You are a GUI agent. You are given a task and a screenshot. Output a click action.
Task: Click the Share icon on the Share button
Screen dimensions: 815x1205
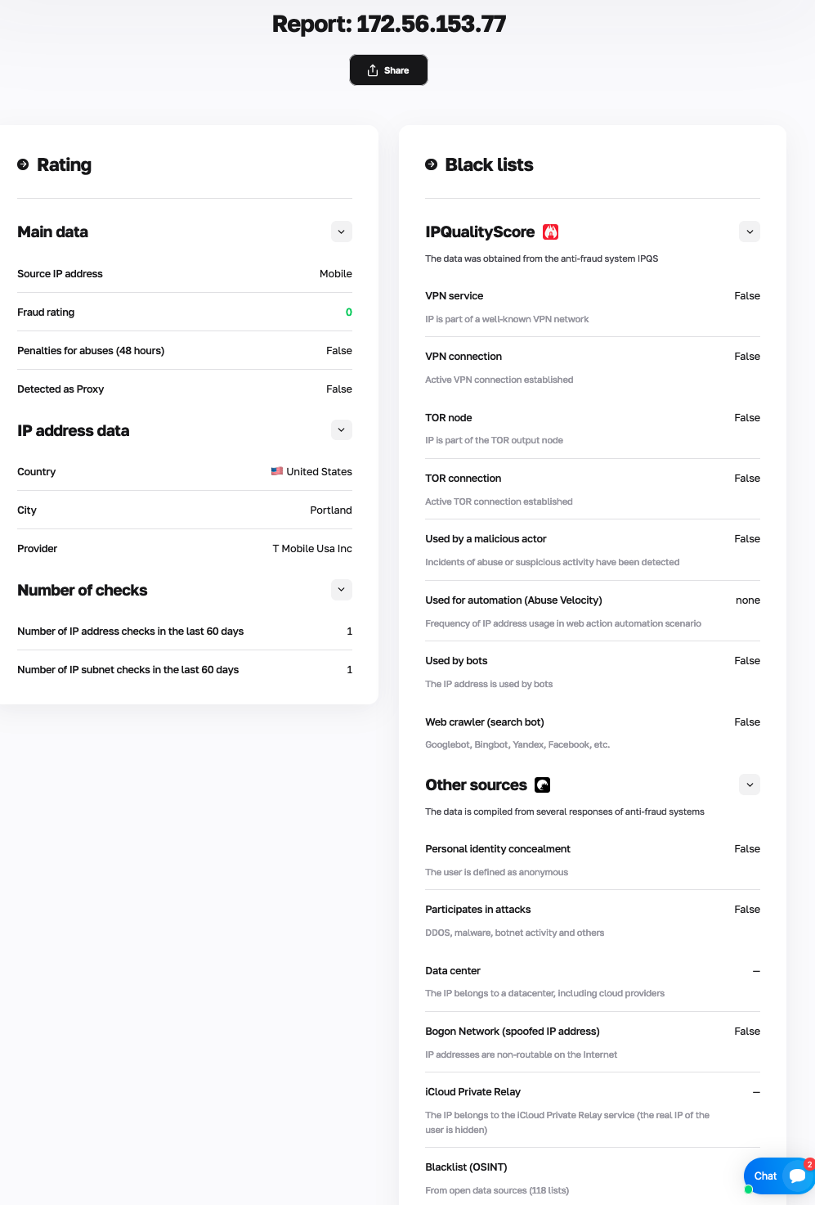click(374, 70)
